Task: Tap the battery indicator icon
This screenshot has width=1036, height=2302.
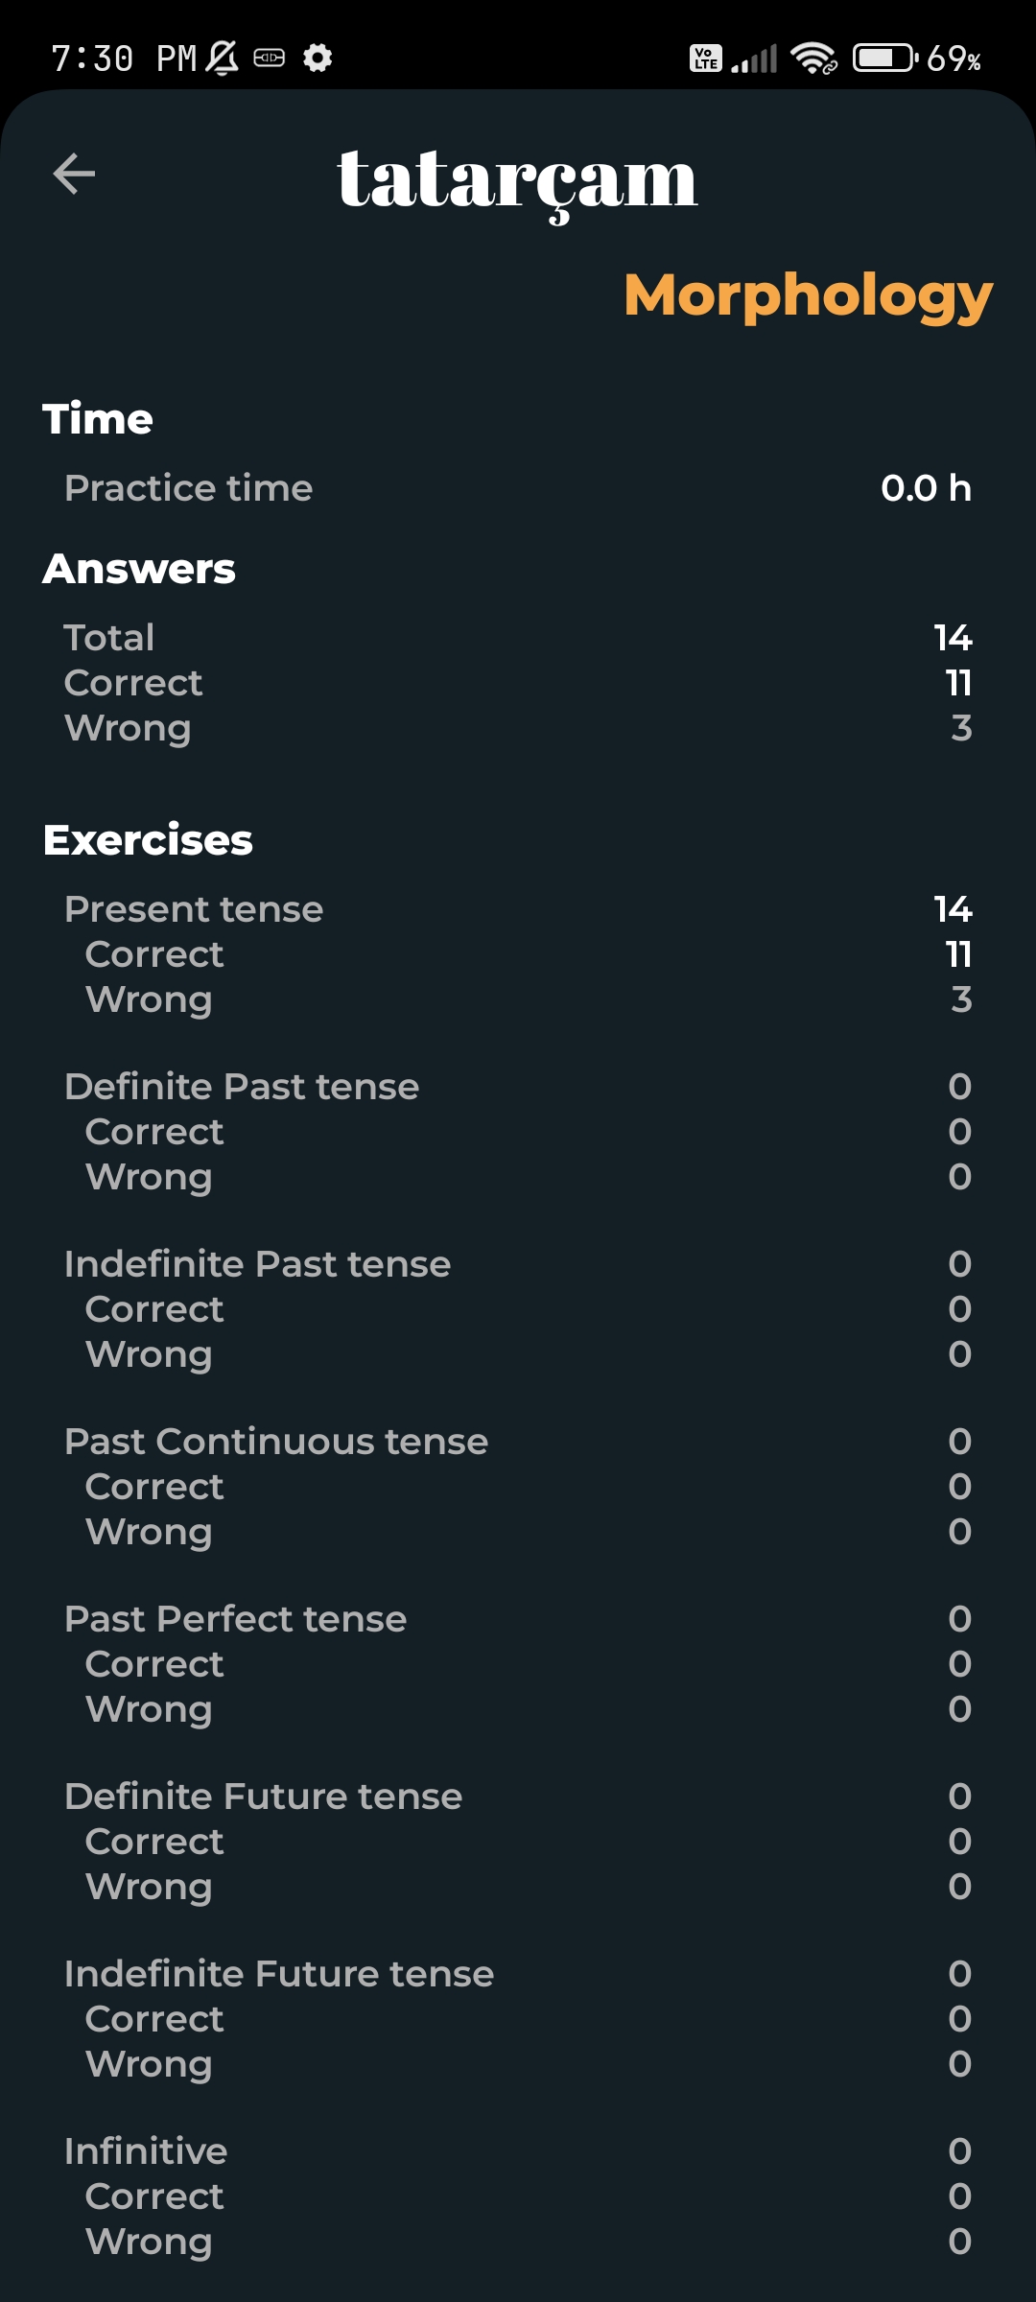Action: click(x=885, y=59)
